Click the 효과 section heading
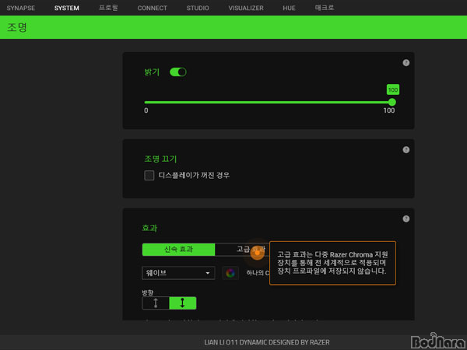 pyautogui.click(x=149, y=228)
